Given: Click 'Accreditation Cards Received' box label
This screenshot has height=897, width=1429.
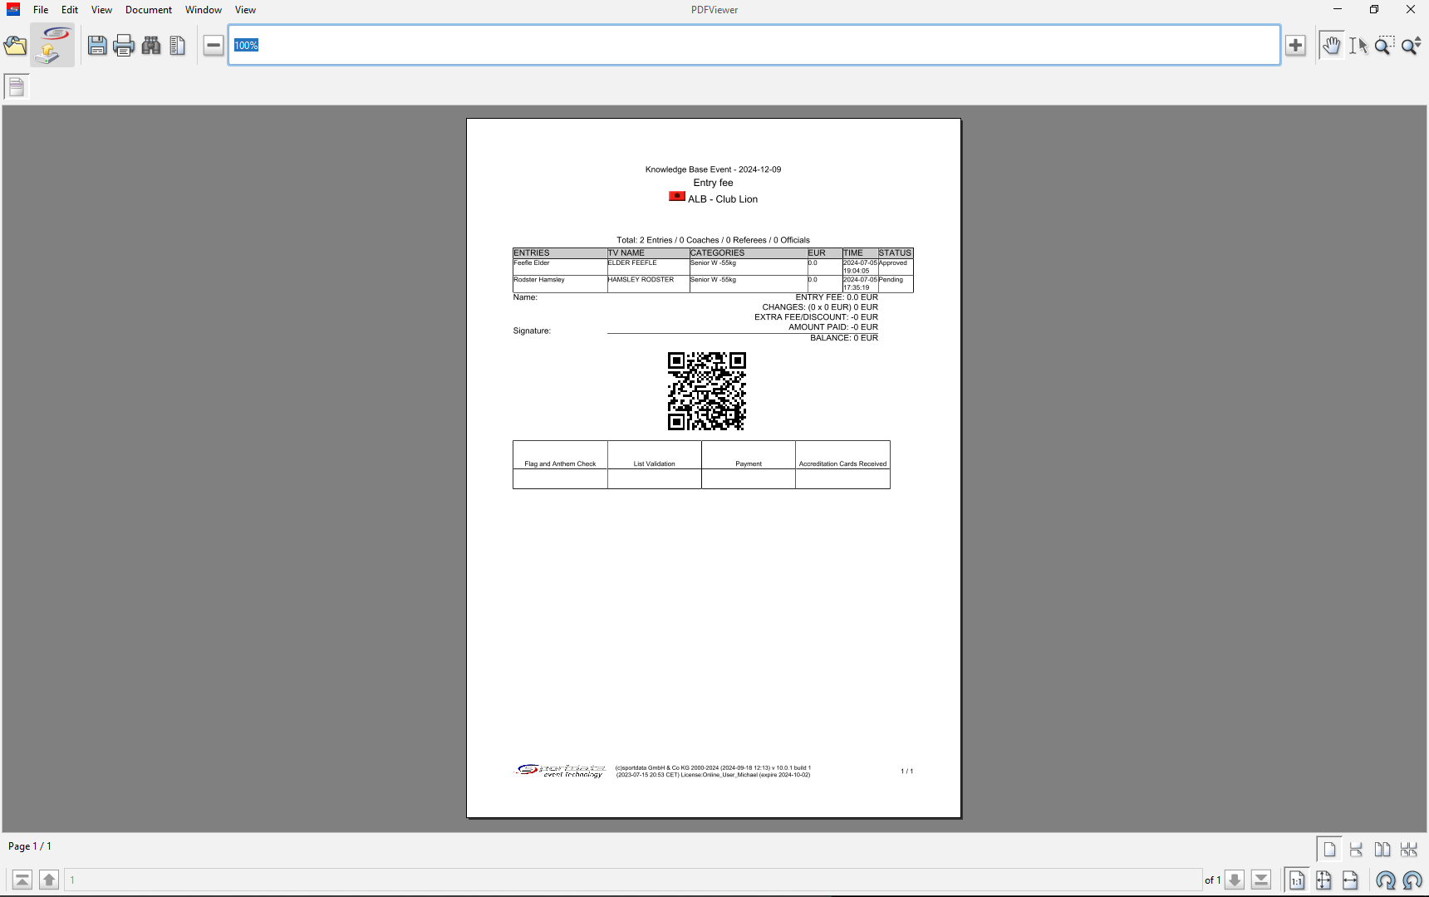Looking at the screenshot, I should pyautogui.click(x=842, y=464).
